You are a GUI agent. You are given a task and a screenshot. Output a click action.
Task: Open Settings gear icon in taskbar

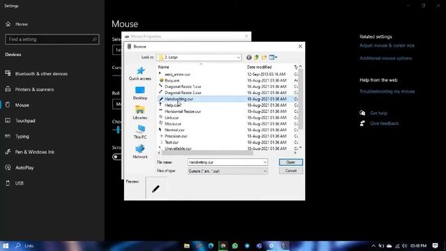(x=271, y=245)
